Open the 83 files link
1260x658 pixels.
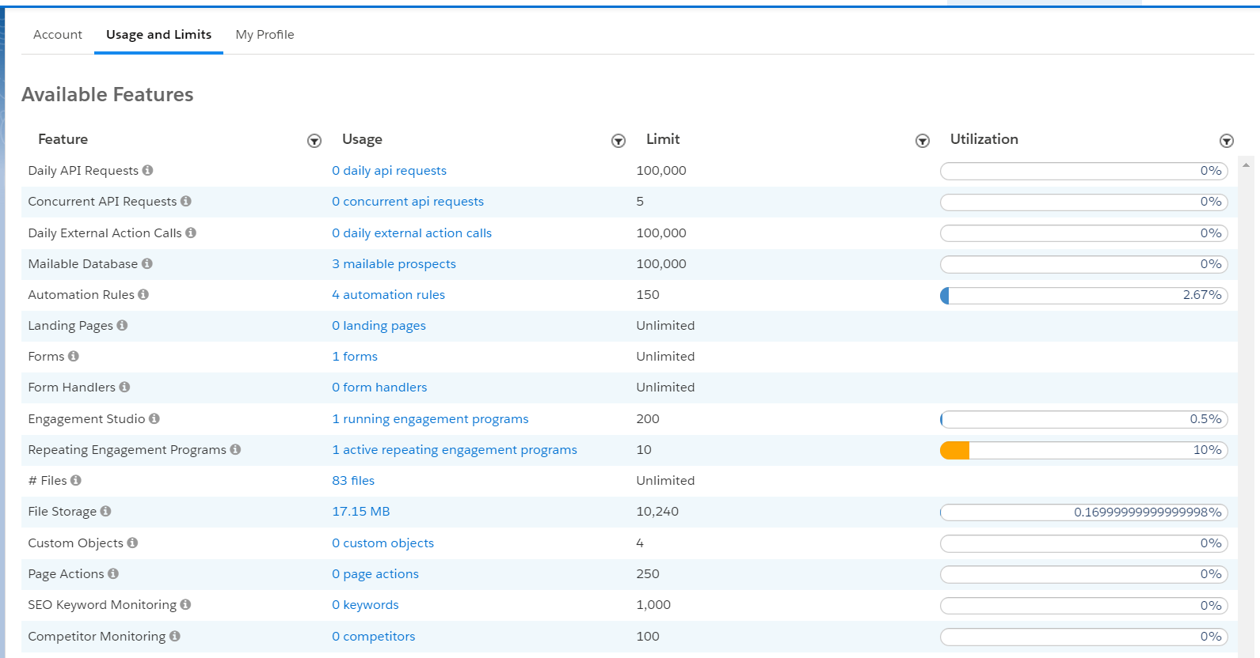coord(353,481)
